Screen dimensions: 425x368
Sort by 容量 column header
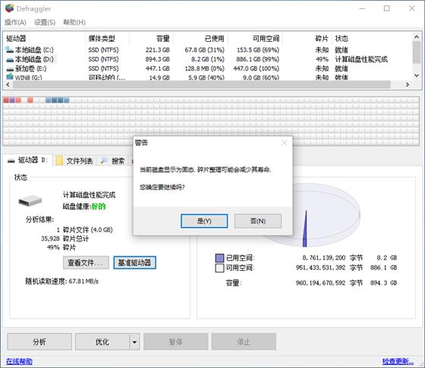tap(151, 39)
